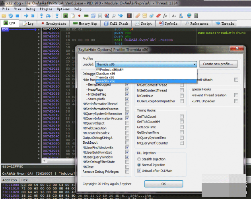The height and width of the screenshot is (199, 251).
Task: Open memory map via green RAM toolbar icon
Action: pos(86,16)
